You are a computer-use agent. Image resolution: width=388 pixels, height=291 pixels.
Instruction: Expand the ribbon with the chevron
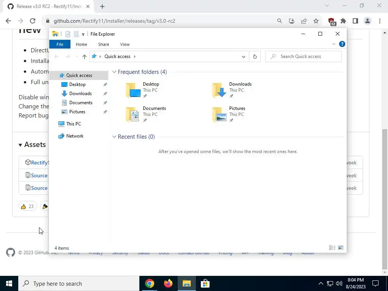coord(333,44)
